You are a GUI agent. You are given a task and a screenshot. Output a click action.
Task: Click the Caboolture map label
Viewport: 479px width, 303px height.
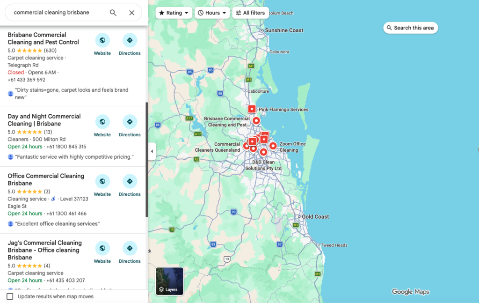pos(258,91)
